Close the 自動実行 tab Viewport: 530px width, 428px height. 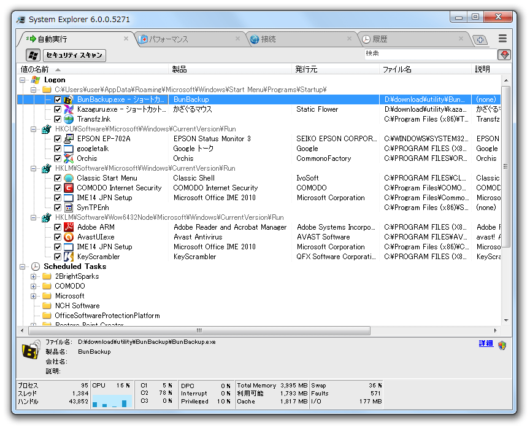click(x=126, y=39)
